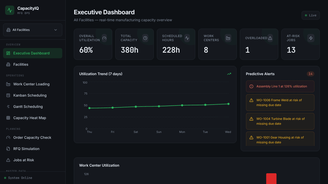This screenshot has width=328, height=184.
Task: Click the Sun data point on trend chart
Action: click(x=159, y=106)
